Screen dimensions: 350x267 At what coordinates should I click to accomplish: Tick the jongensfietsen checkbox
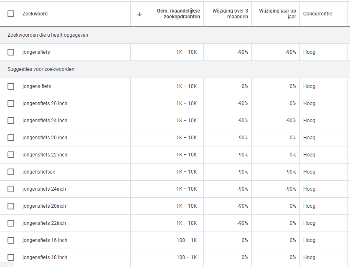[11, 172]
